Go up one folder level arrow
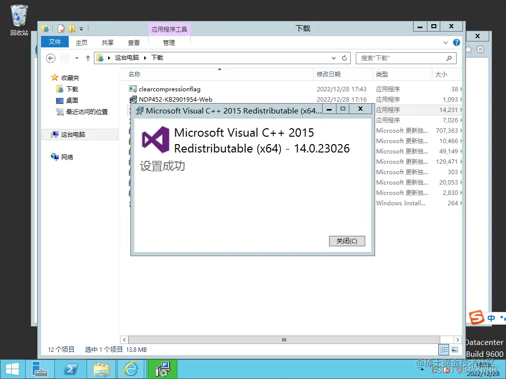 click(88, 58)
